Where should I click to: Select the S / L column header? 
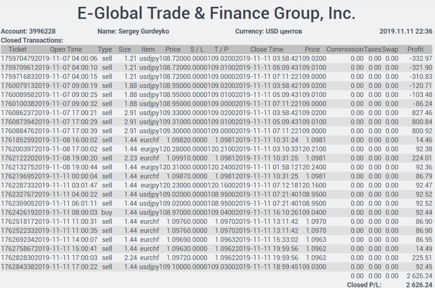click(x=197, y=49)
